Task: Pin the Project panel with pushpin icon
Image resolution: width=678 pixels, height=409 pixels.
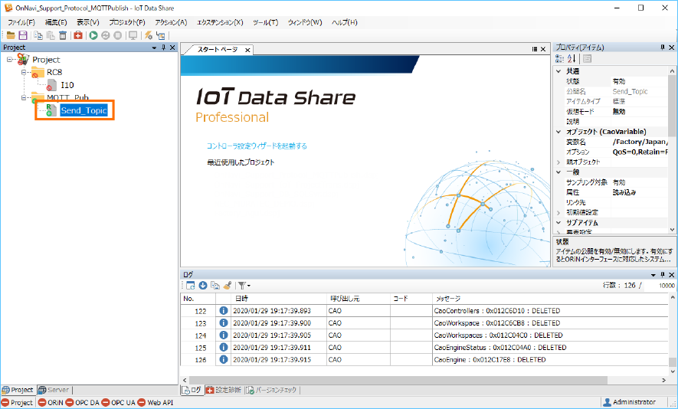Action: pos(163,47)
